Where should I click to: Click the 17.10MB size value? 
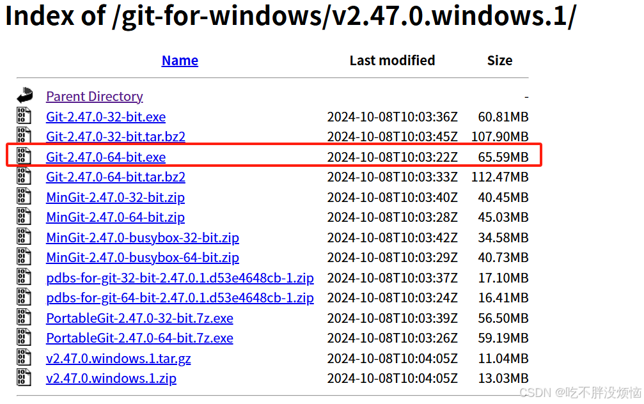click(x=503, y=278)
